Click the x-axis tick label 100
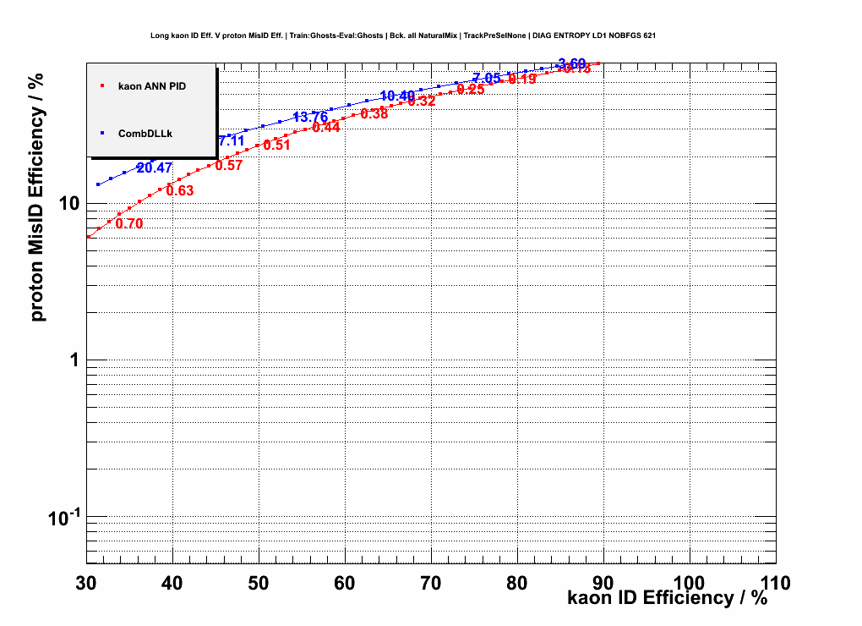The image size is (862, 626). [x=689, y=584]
